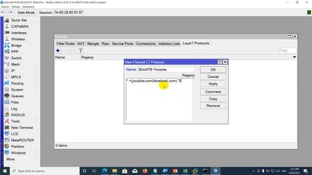Image resolution: width=312 pixels, height=175 pixels.
Task: Click the Remove button
Action: point(213,105)
